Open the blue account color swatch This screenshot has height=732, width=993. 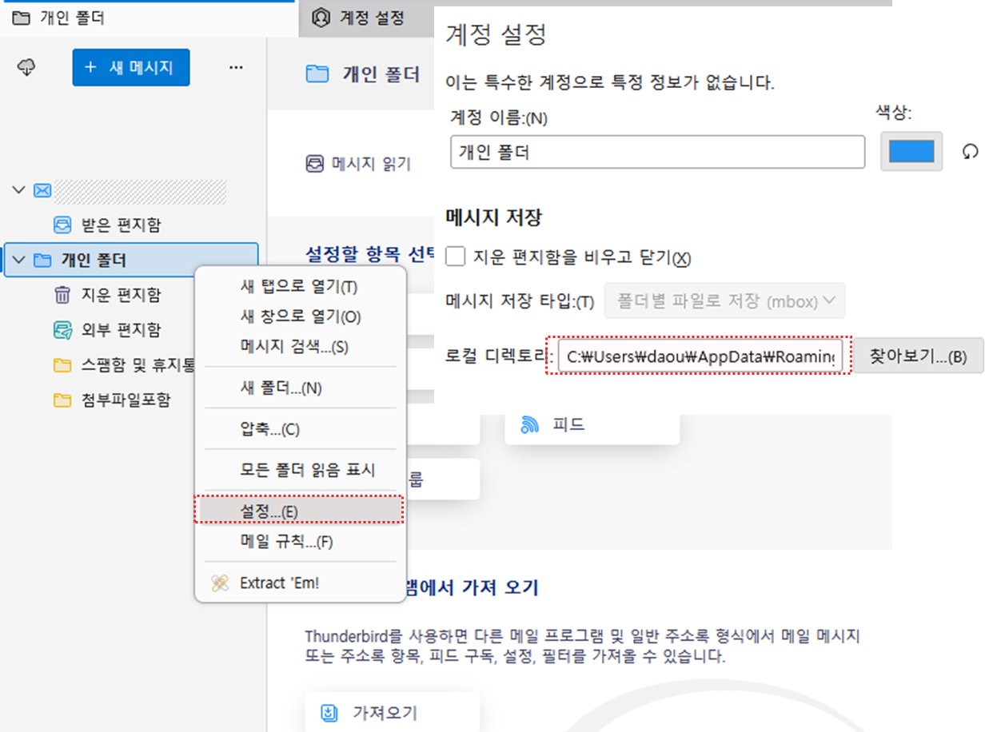click(x=911, y=151)
